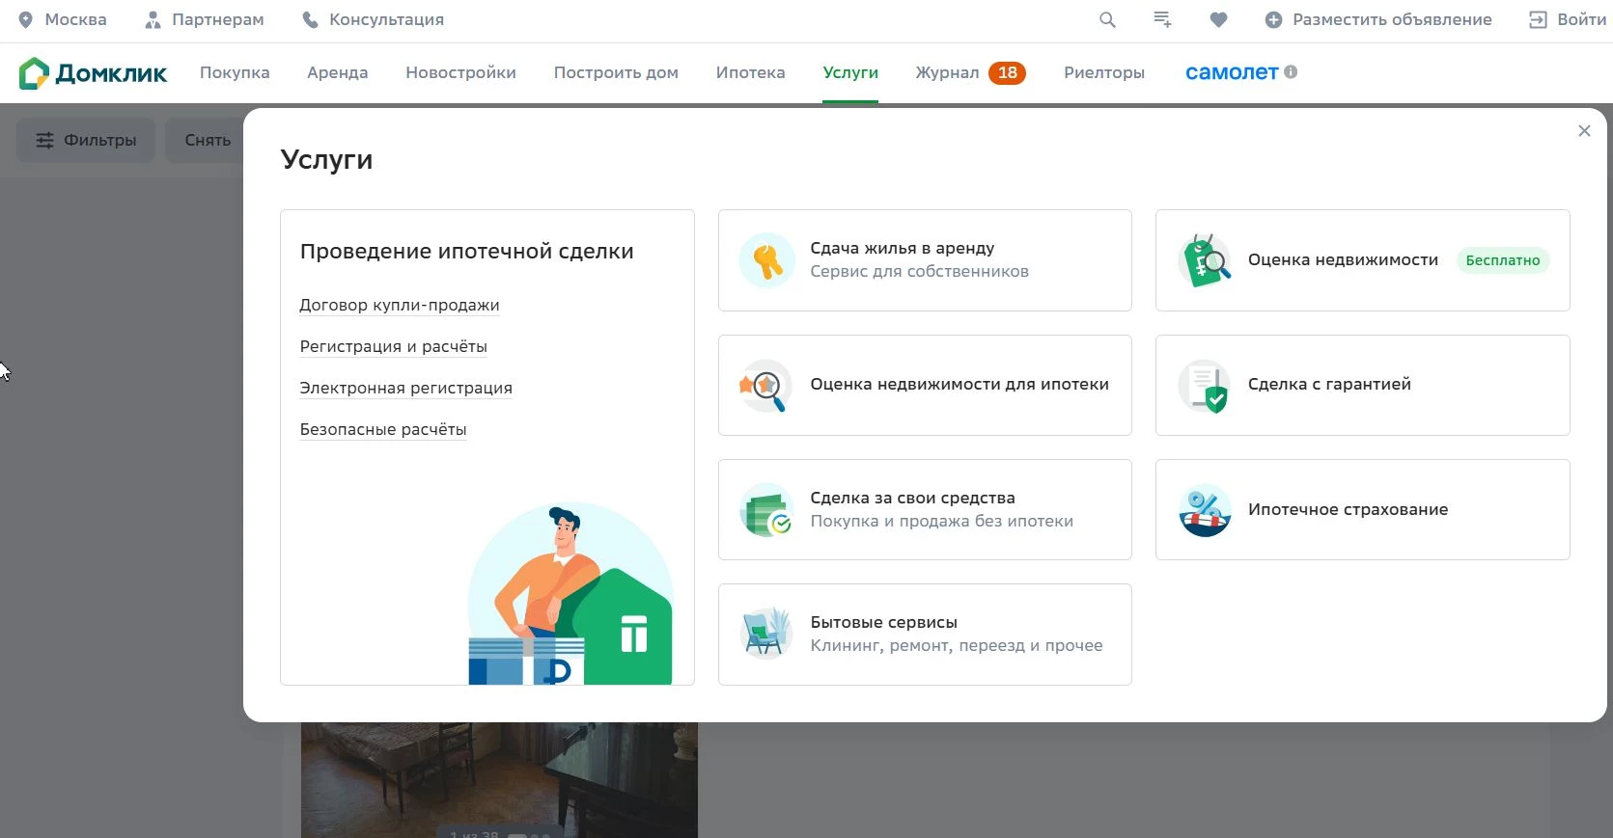Open the Электронная регистрация link

tap(405, 389)
